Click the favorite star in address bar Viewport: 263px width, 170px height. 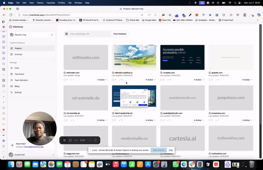[155, 15]
